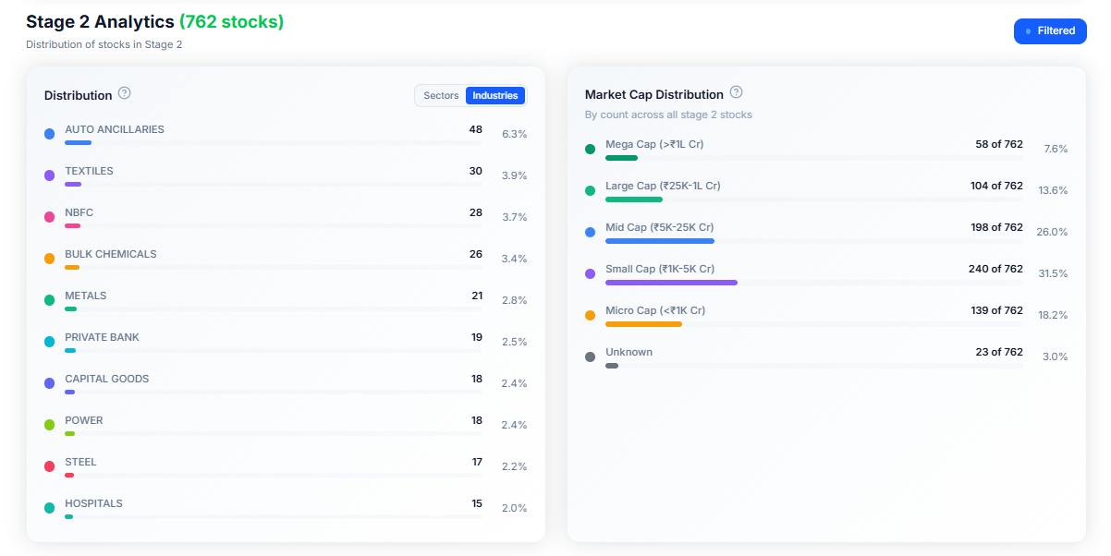1111x556 pixels.
Task: Select the TEXTILES purple dot
Action: (50, 175)
